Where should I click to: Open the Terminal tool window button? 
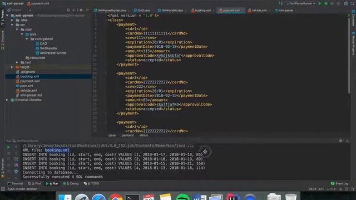15,183
